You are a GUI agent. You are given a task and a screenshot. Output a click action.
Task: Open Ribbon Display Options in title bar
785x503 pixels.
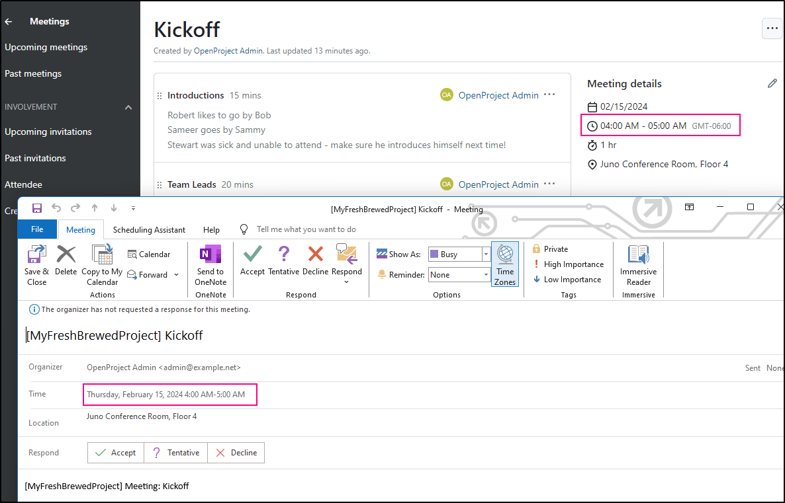coord(690,207)
